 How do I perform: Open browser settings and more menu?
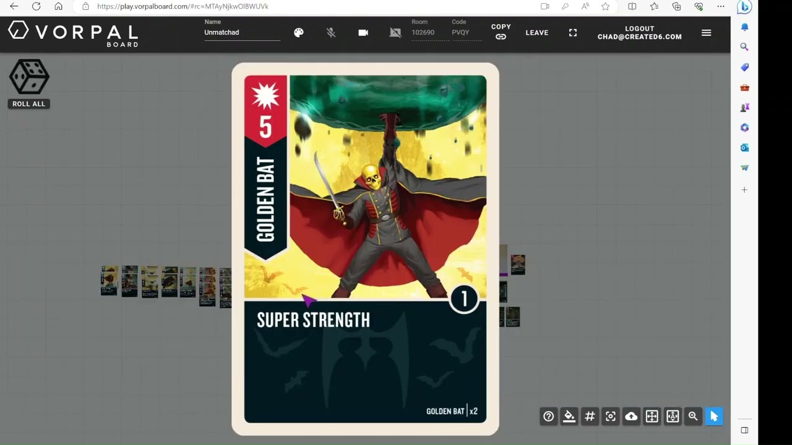pyautogui.click(x=721, y=6)
